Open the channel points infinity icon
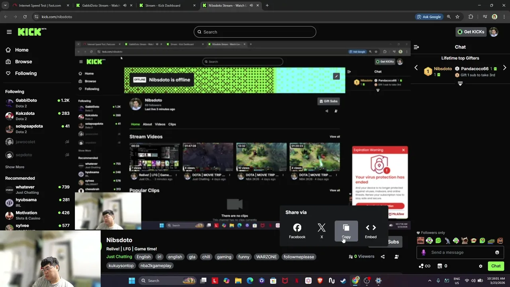This screenshot has width=510, height=287. coord(424,266)
